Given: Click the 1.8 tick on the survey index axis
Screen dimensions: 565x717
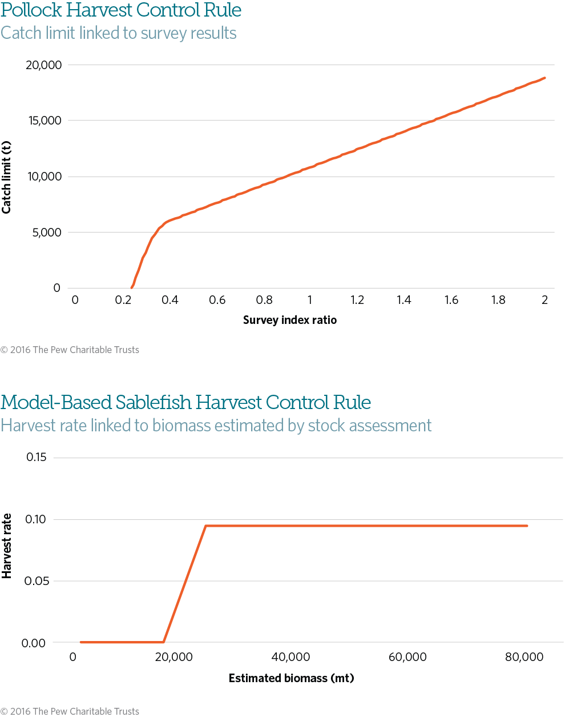Looking at the screenshot, I should click(x=498, y=301).
